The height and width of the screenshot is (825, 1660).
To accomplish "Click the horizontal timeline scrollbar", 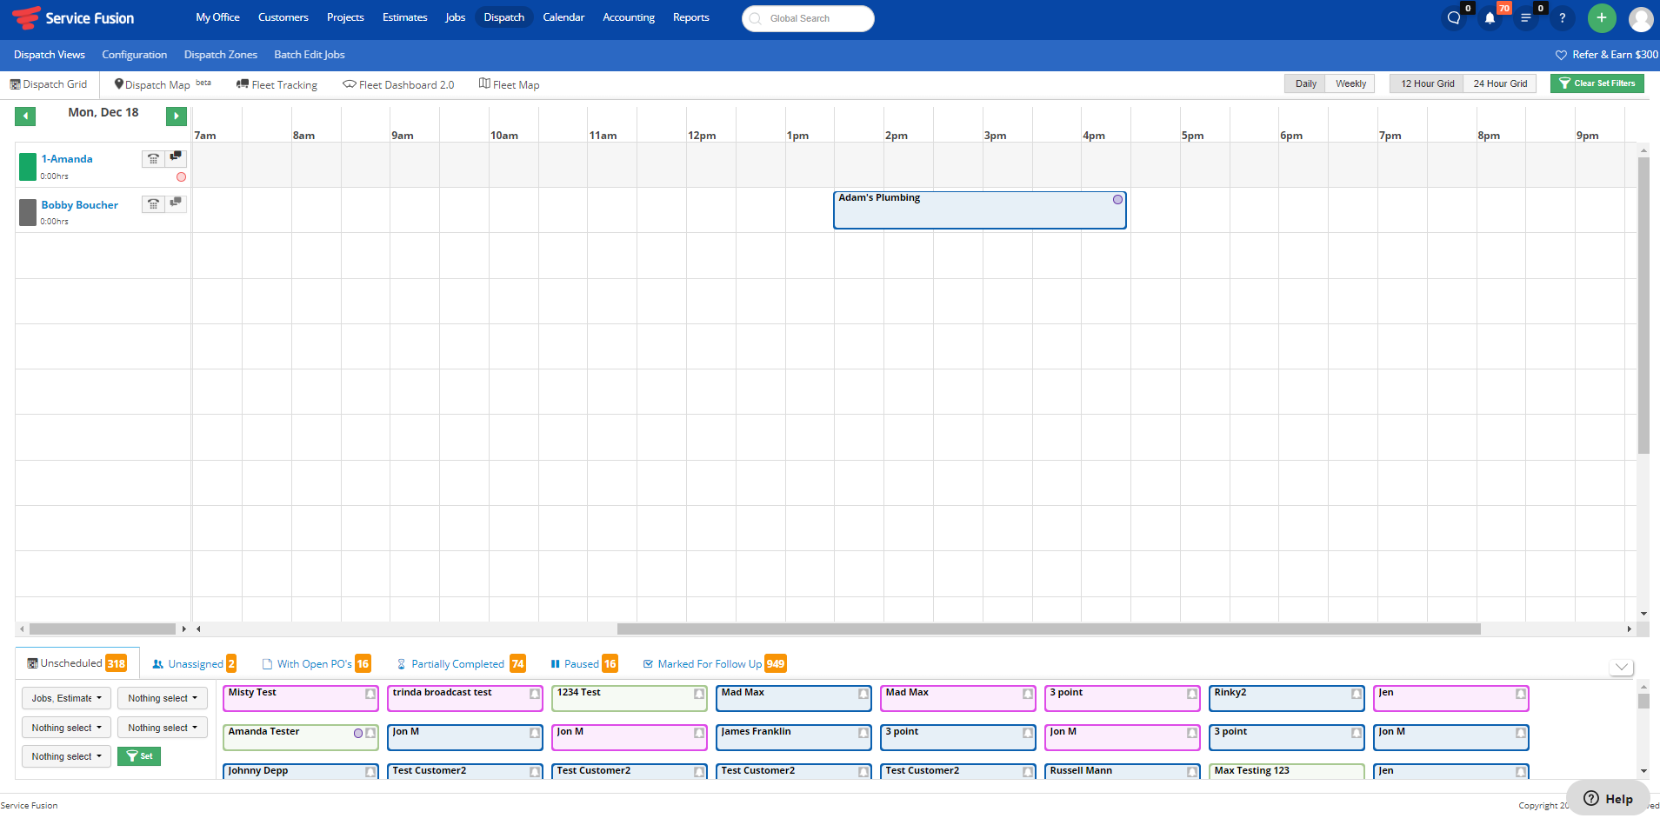I will pyautogui.click(x=1049, y=629).
